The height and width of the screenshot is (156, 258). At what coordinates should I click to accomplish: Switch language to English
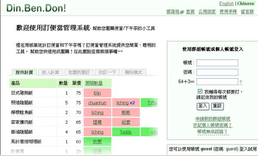click(227, 3)
